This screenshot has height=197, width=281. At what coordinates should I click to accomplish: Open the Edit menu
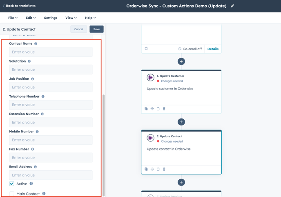point(31,18)
